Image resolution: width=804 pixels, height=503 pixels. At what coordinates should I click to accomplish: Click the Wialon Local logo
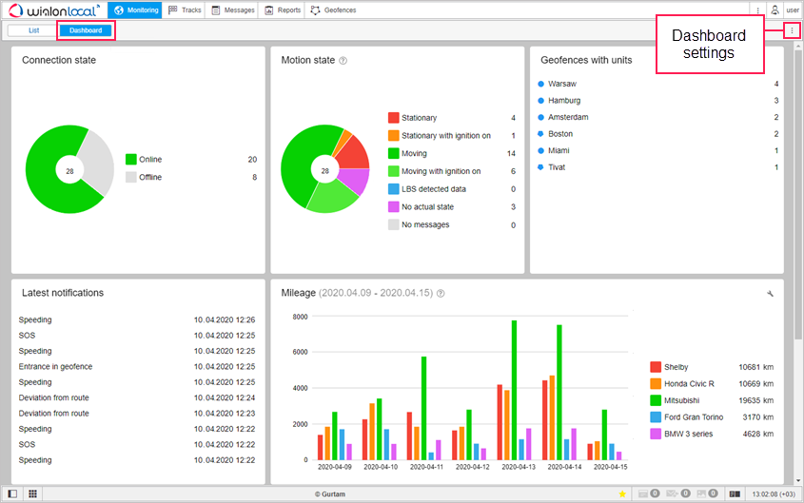(x=54, y=10)
